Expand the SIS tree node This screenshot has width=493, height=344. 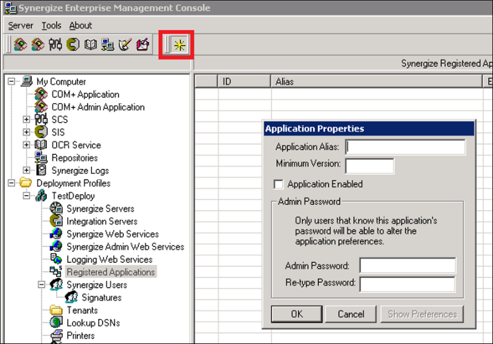coord(26,132)
